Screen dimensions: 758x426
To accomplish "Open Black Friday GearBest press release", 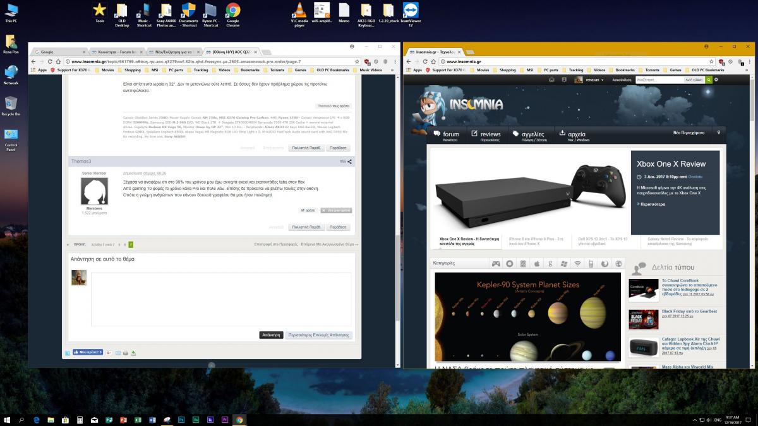I will 689,311.
